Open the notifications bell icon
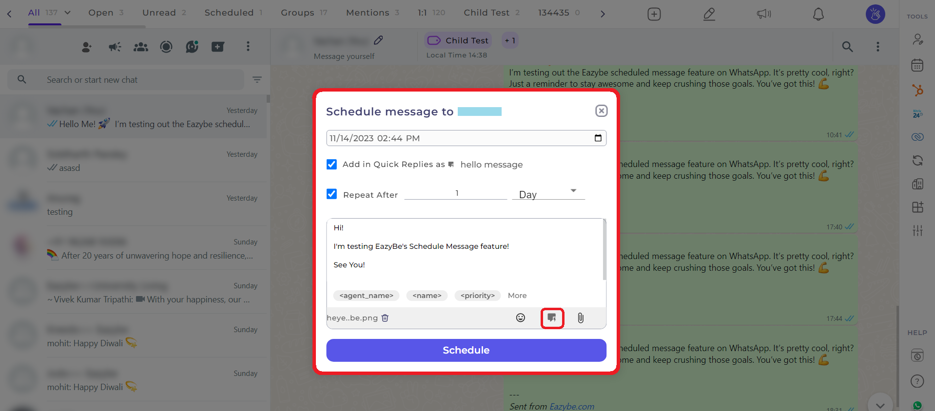Image resolution: width=935 pixels, height=411 pixels. coord(818,14)
